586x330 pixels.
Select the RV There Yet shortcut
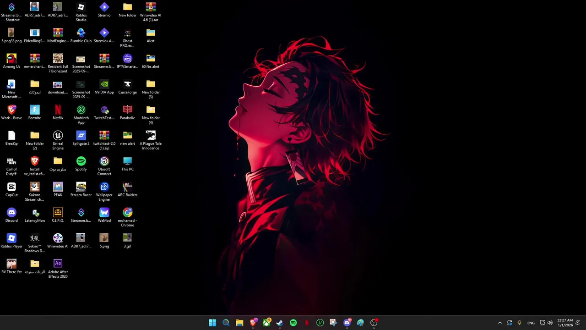11,266
